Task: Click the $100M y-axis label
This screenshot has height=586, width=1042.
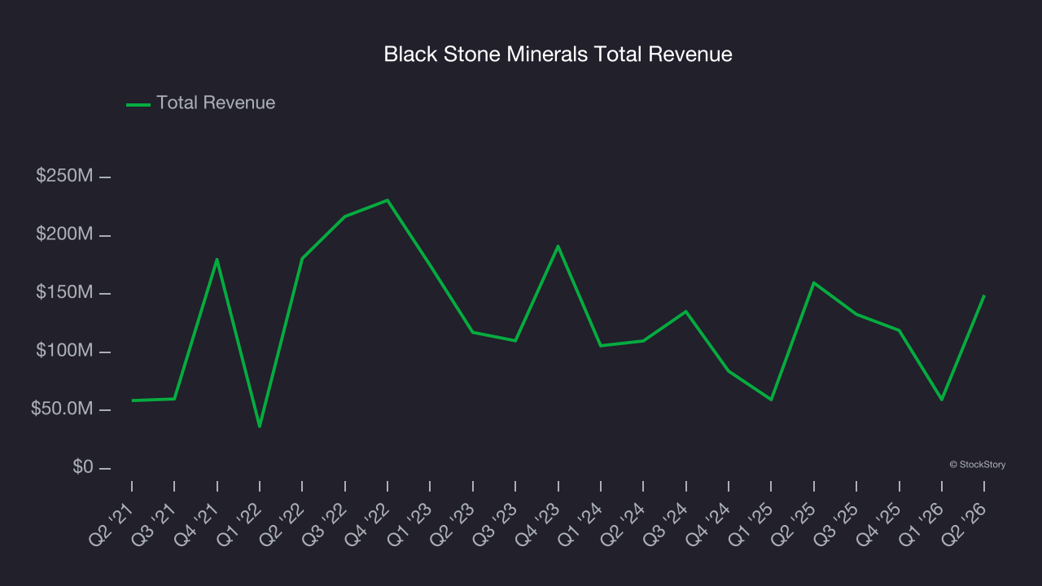Action: 64,351
